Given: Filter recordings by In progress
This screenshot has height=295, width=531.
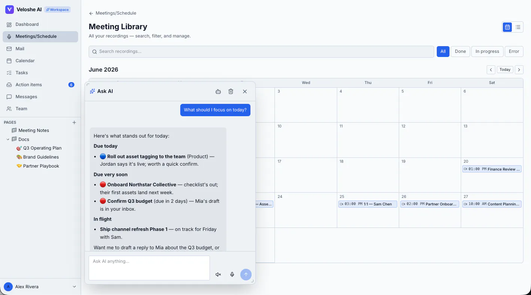Looking at the screenshot, I should [487, 52].
